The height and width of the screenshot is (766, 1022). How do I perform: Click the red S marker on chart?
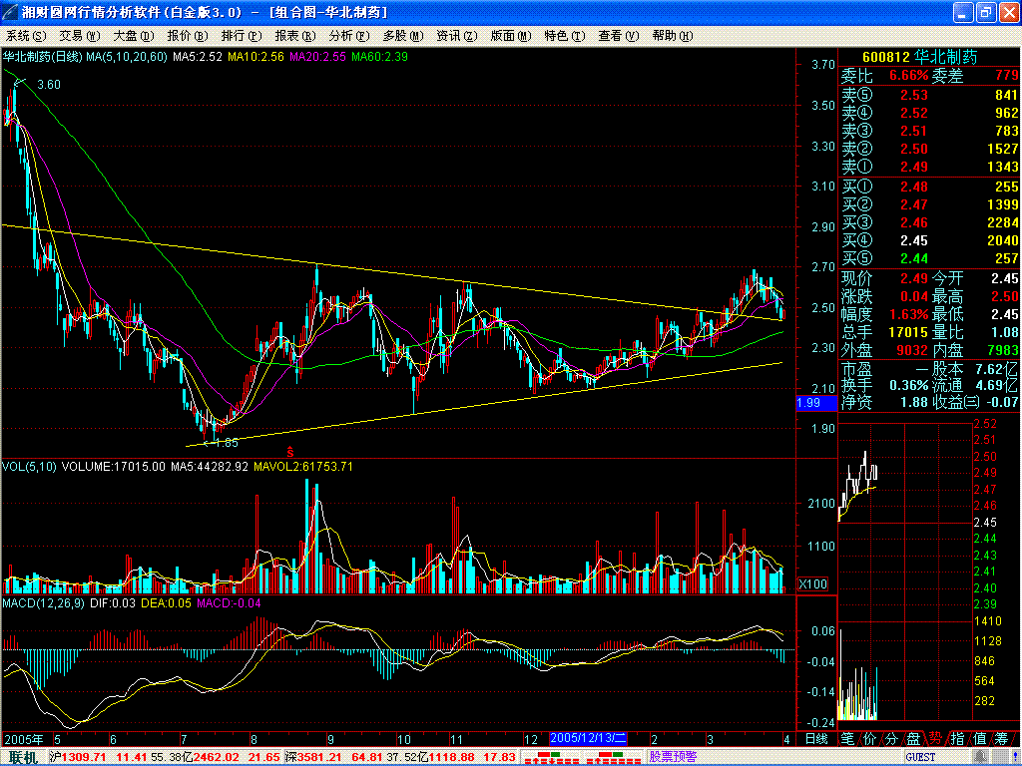click(289, 452)
